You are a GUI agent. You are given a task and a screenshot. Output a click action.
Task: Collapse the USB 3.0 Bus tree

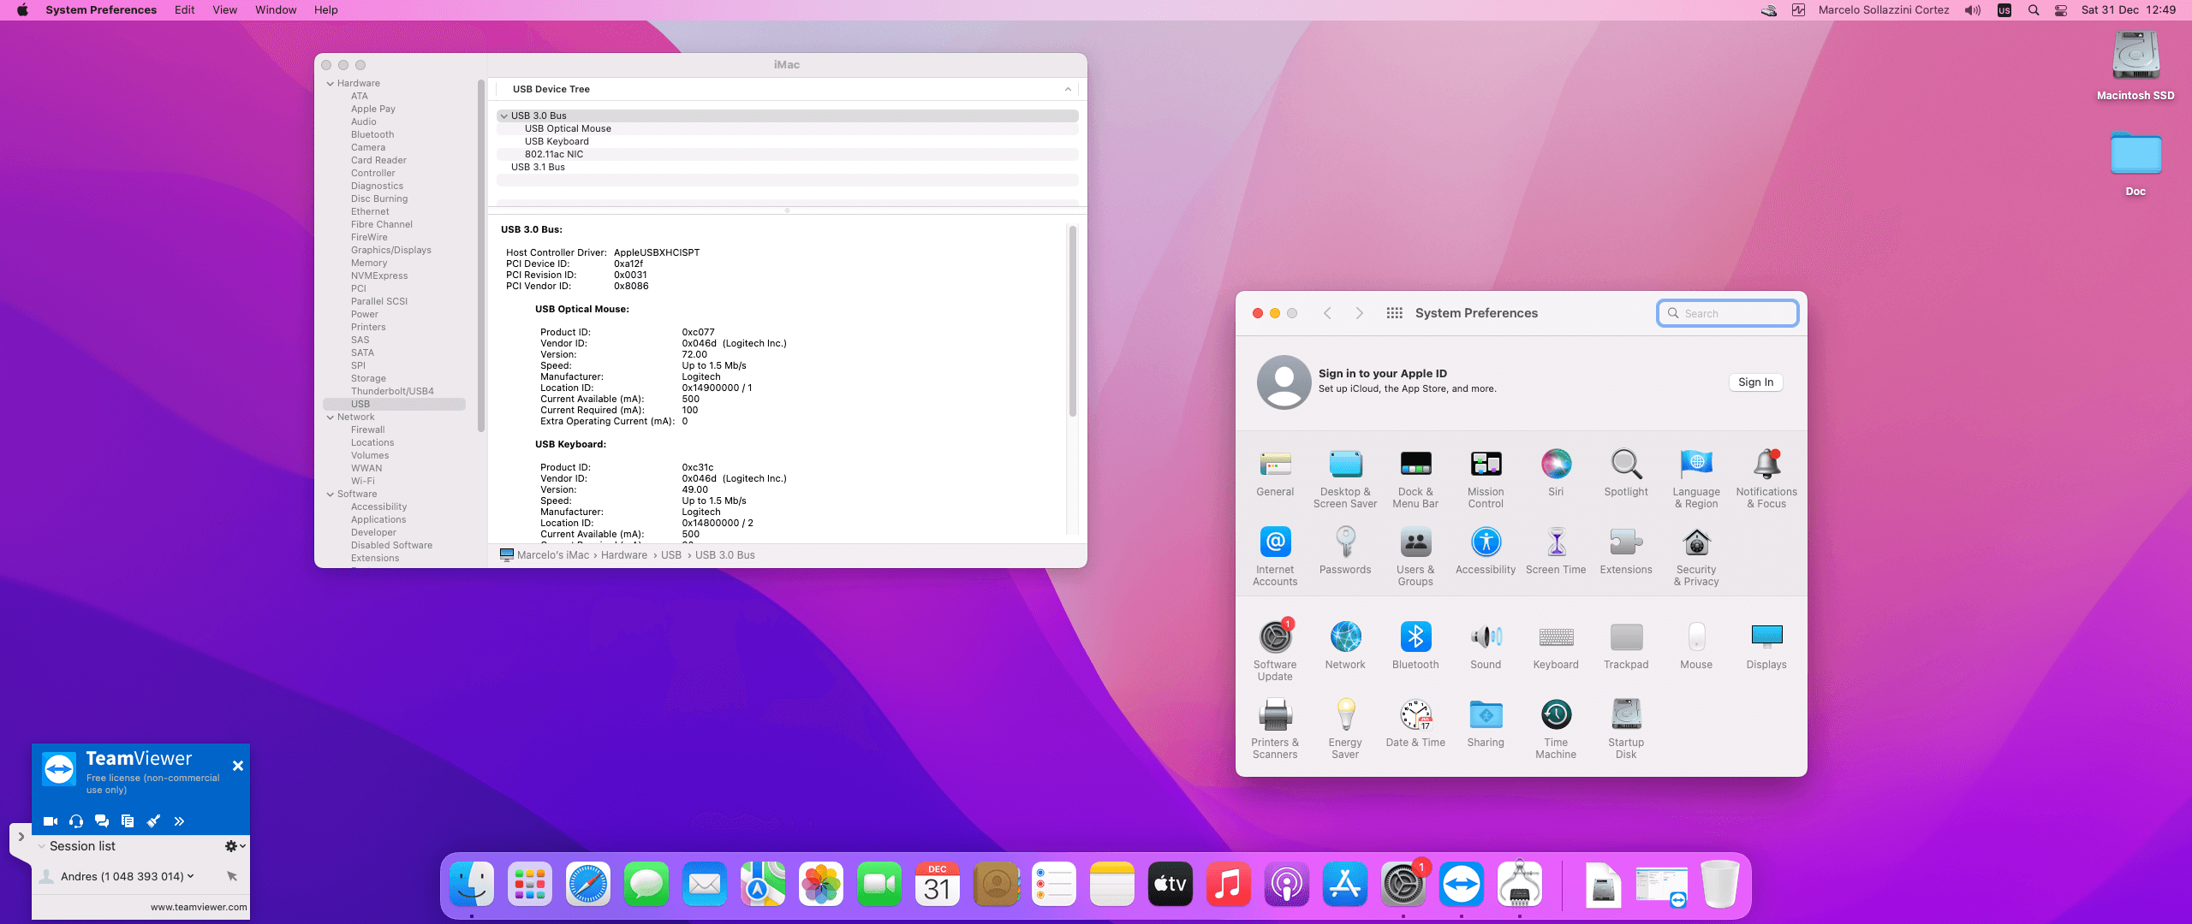[x=504, y=115]
